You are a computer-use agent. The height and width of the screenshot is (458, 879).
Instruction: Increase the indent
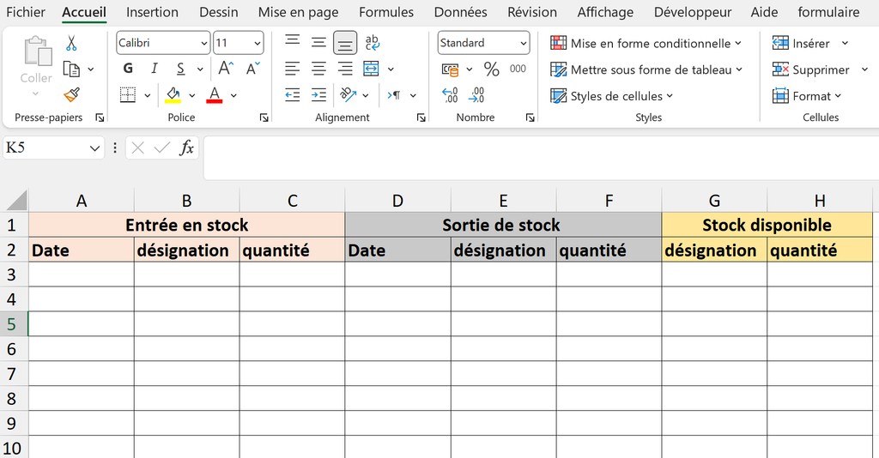318,94
